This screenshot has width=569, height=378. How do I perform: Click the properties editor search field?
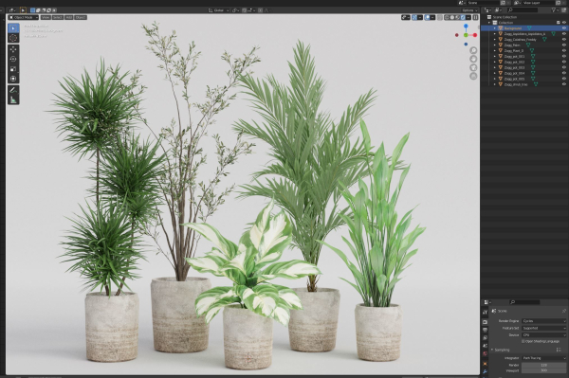[524, 302]
